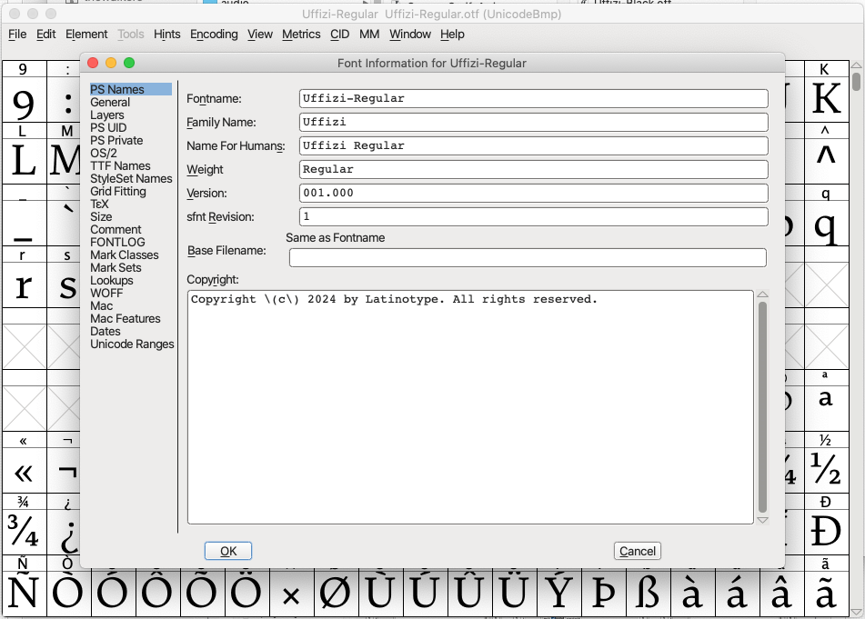The width and height of the screenshot is (865, 619).
Task: Select the « glyph cell
Action: (x=25, y=470)
